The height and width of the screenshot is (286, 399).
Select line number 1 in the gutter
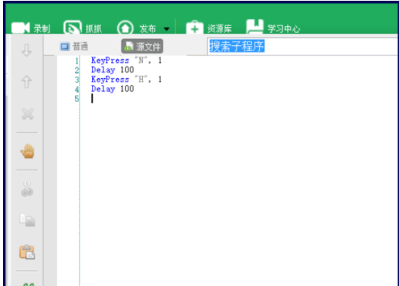click(x=77, y=61)
